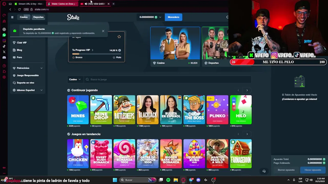Open File Explorer from taskbar
This screenshot has height=184, width=328.
tap(176, 180)
